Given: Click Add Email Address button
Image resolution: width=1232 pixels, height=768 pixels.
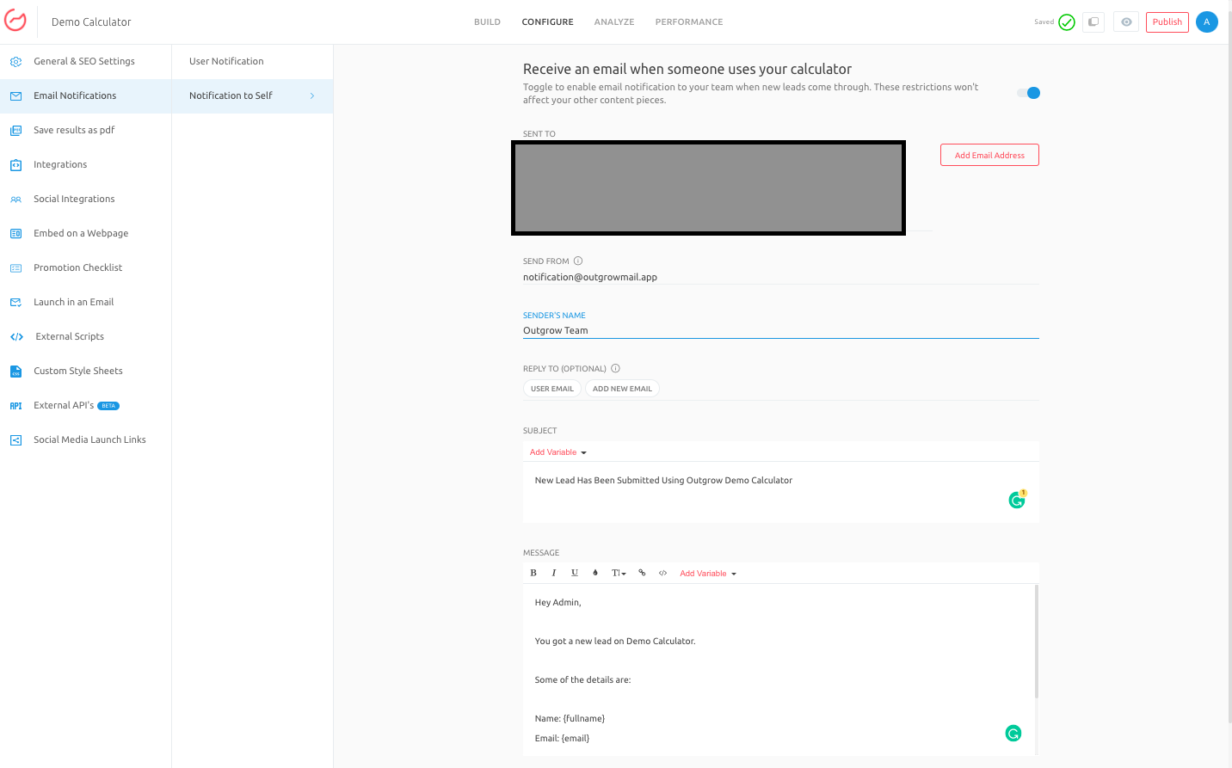Looking at the screenshot, I should click(x=989, y=155).
